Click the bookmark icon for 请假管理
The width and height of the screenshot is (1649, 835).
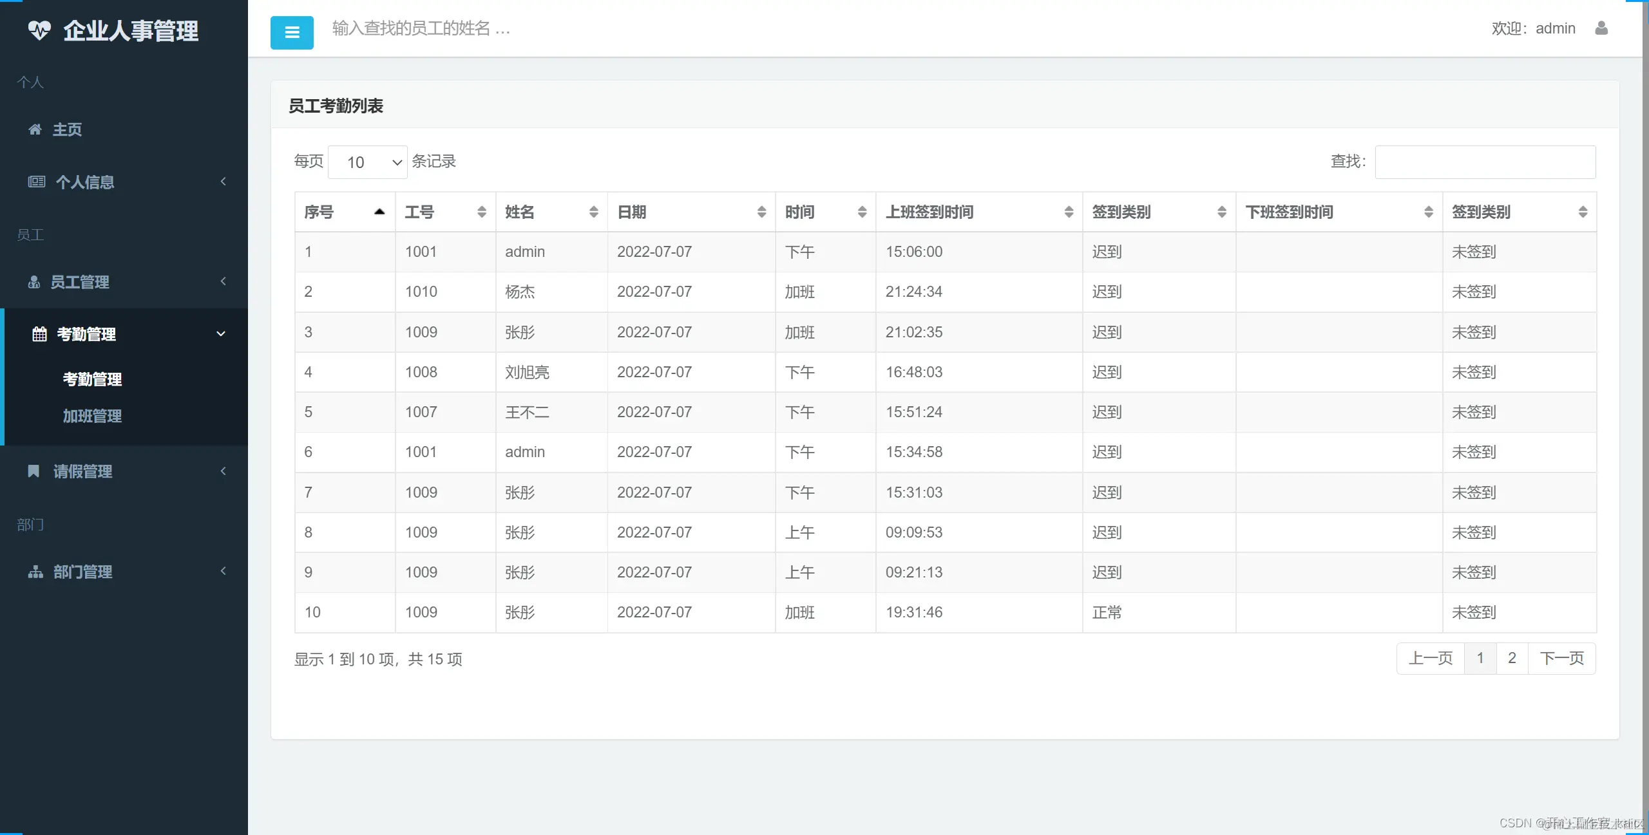tap(33, 471)
